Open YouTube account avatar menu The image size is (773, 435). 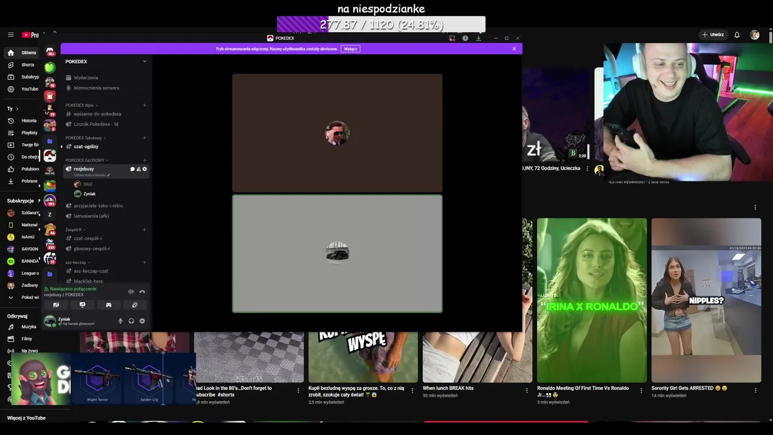[754, 35]
